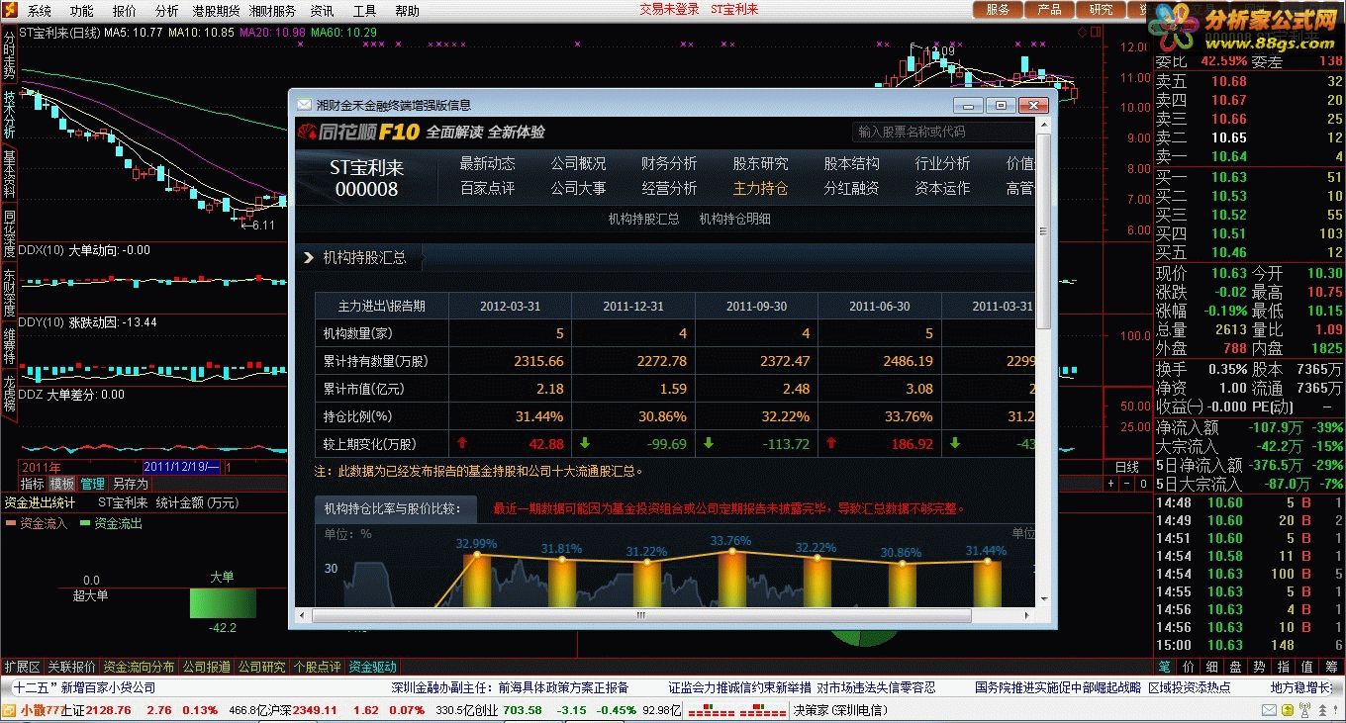This screenshot has width=1346, height=723.
Task: Open the 资讯 menu
Action: tap(322, 11)
